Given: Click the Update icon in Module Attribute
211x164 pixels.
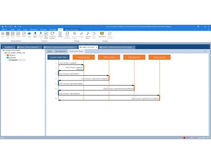Looking at the screenshot, I should (24, 34).
